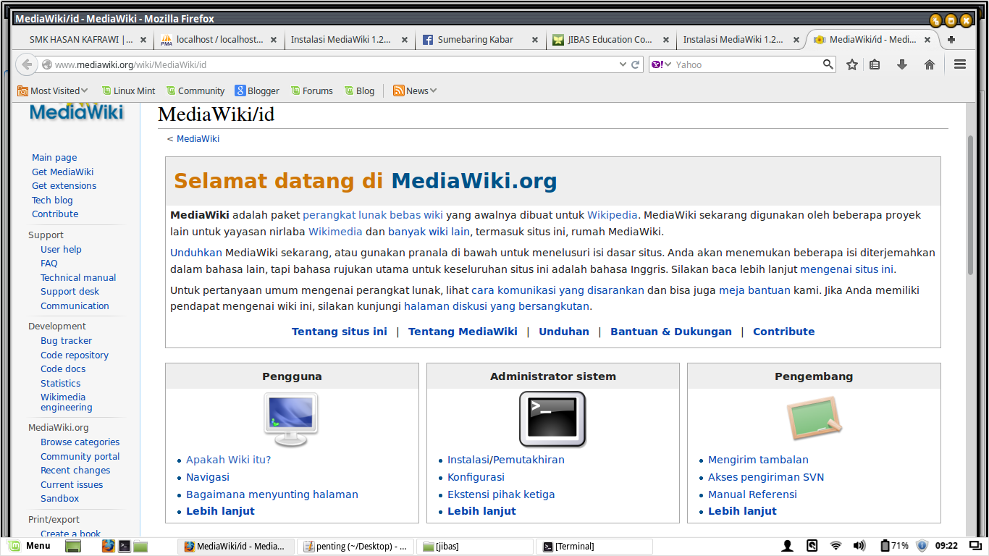Open the bookmarks list icon
This screenshot has height=556, width=989.
[x=875, y=64]
